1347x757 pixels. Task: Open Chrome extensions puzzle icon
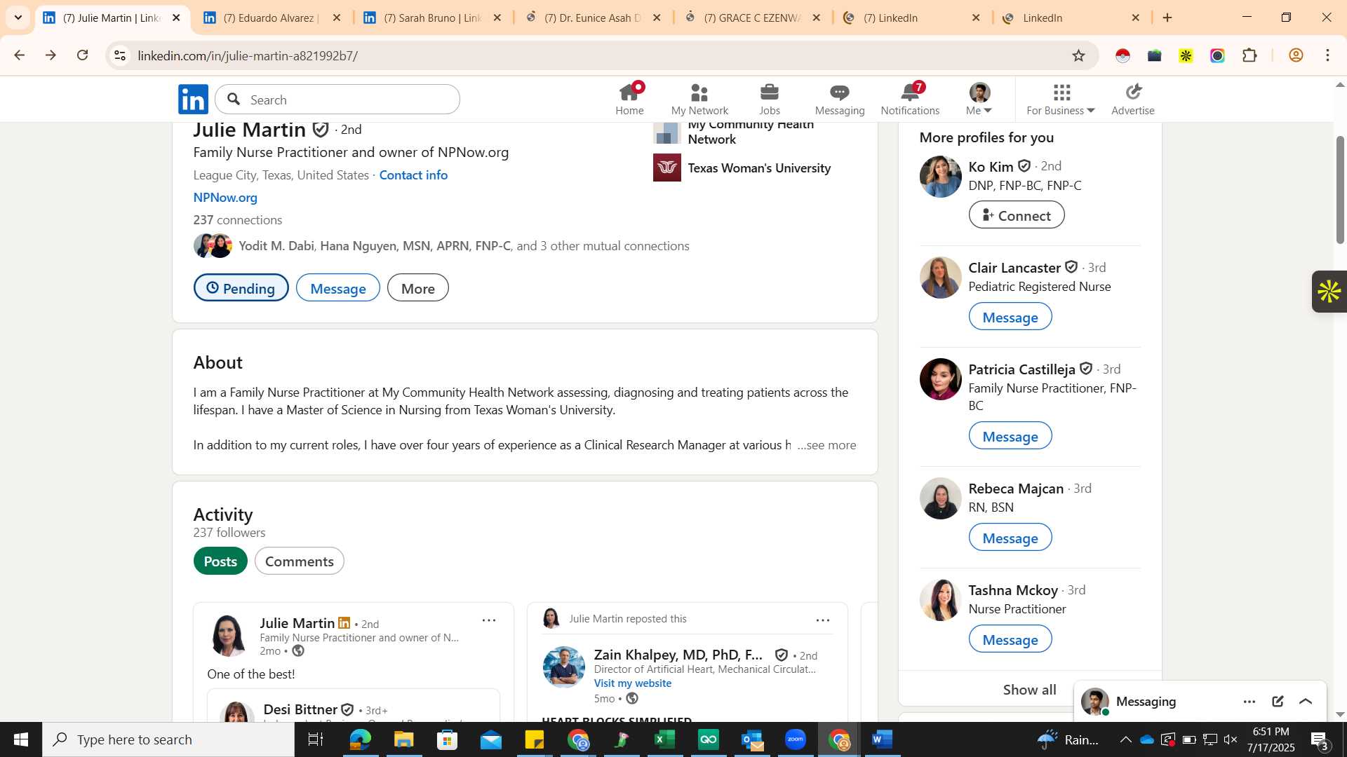click(x=1249, y=55)
